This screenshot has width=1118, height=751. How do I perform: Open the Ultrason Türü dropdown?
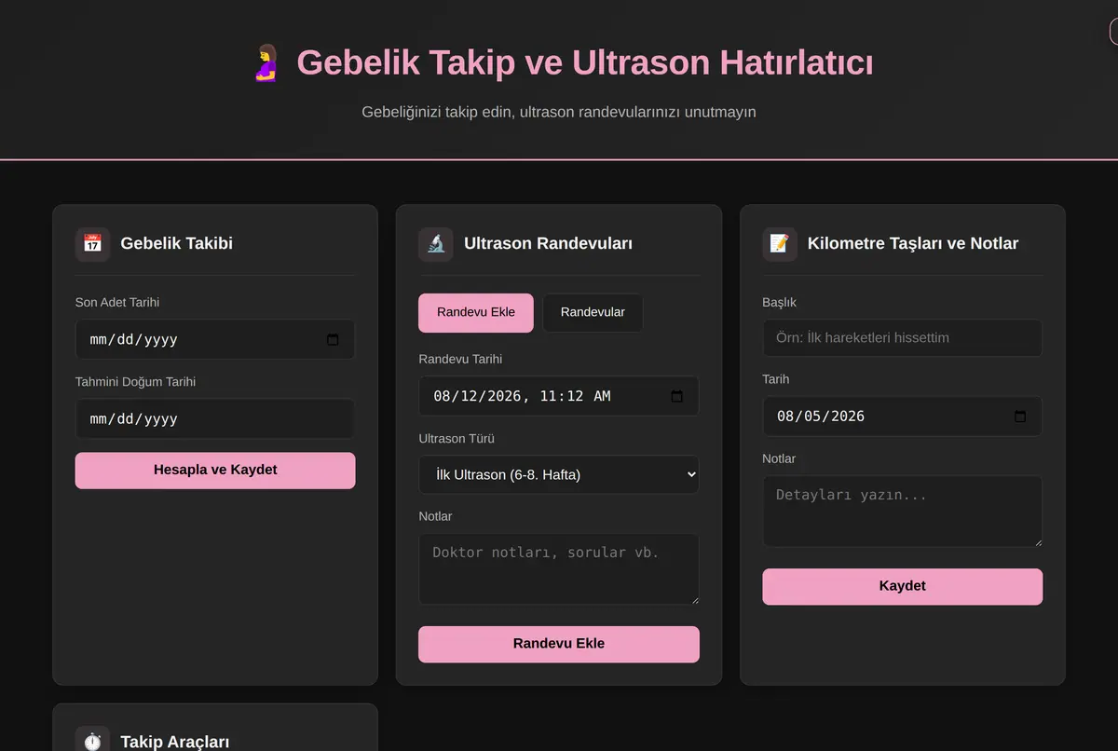(559, 474)
